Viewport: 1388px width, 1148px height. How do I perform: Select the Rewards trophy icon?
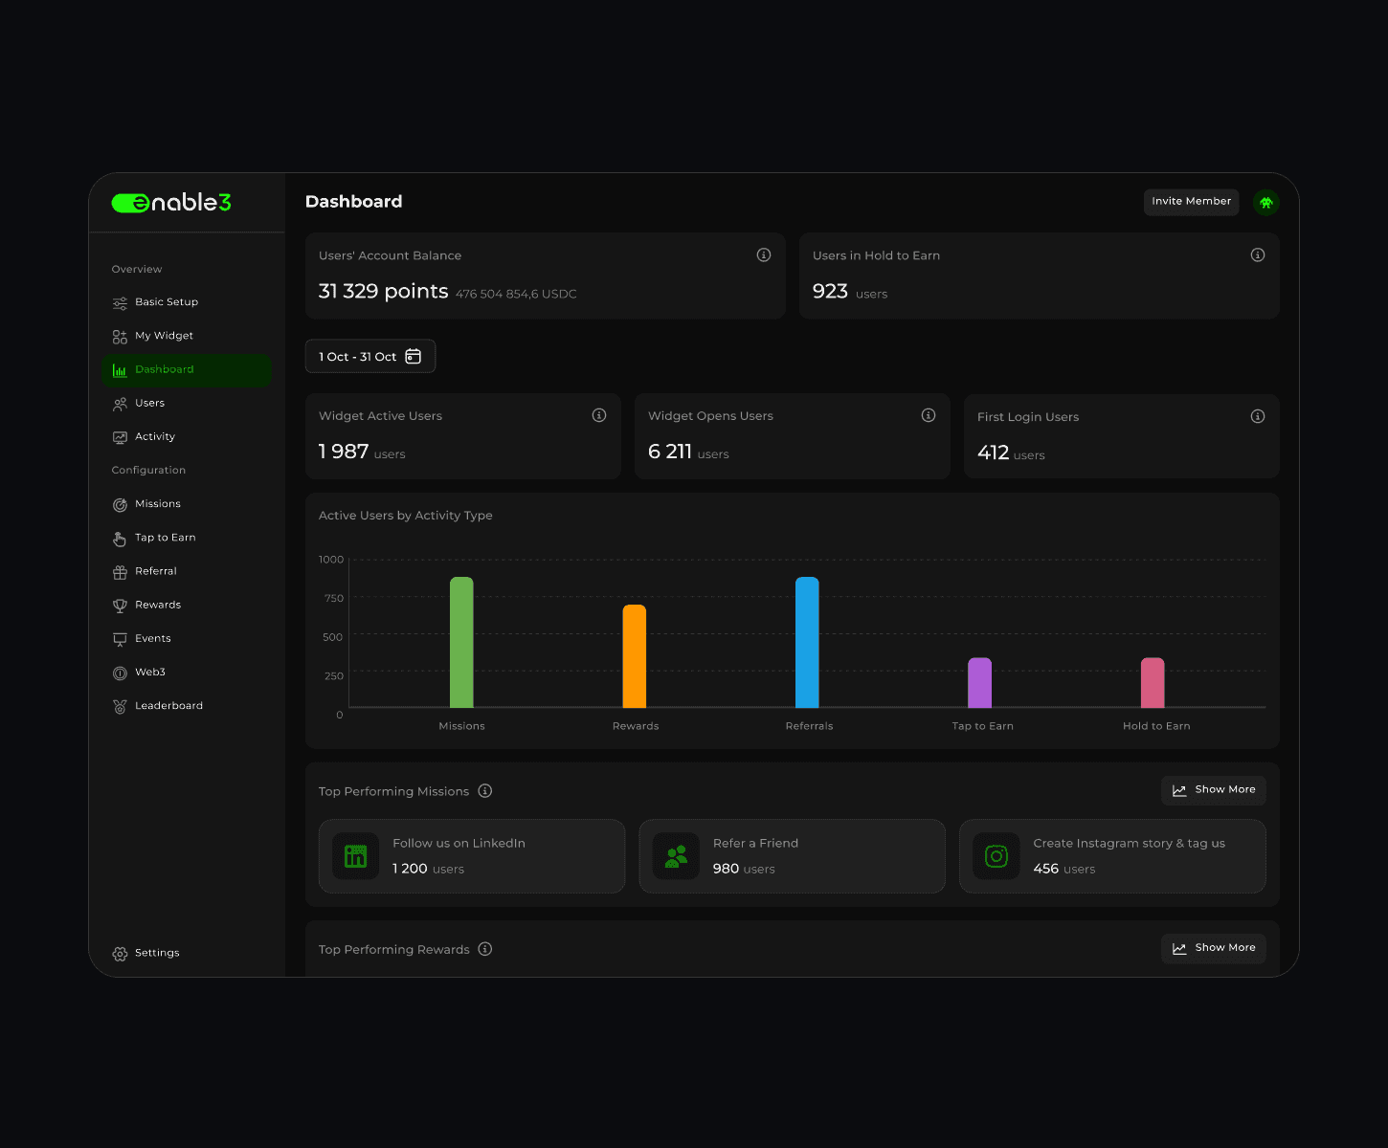(120, 605)
